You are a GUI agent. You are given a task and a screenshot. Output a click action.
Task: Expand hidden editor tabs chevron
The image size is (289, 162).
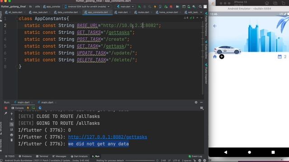201,12
